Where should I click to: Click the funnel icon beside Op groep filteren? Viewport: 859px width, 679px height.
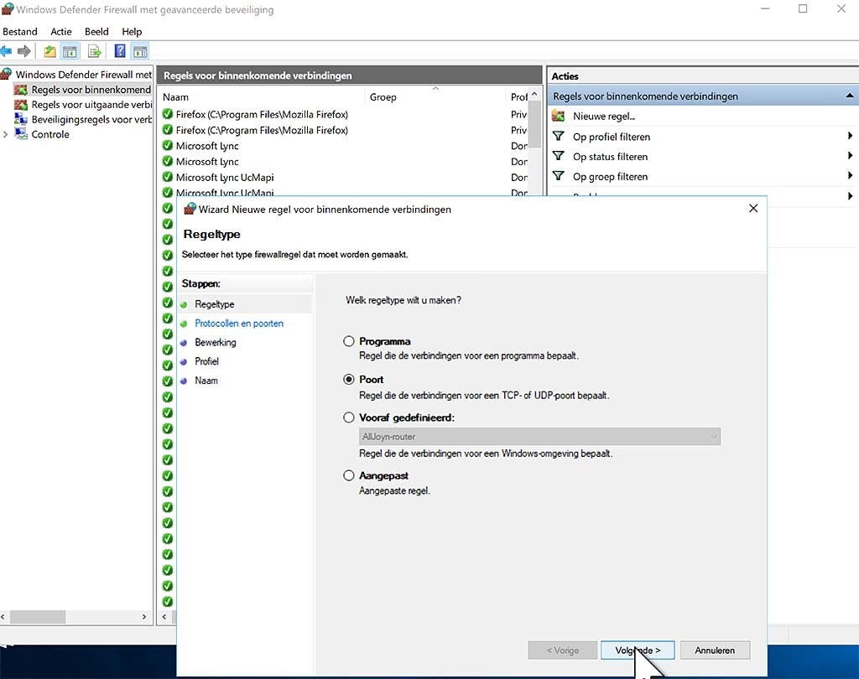tap(558, 176)
